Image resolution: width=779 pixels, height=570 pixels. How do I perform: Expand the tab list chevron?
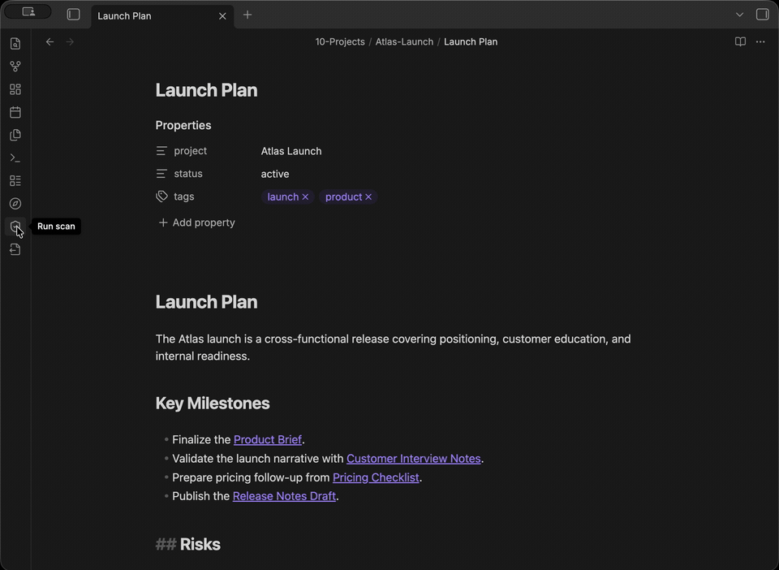[740, 15]
